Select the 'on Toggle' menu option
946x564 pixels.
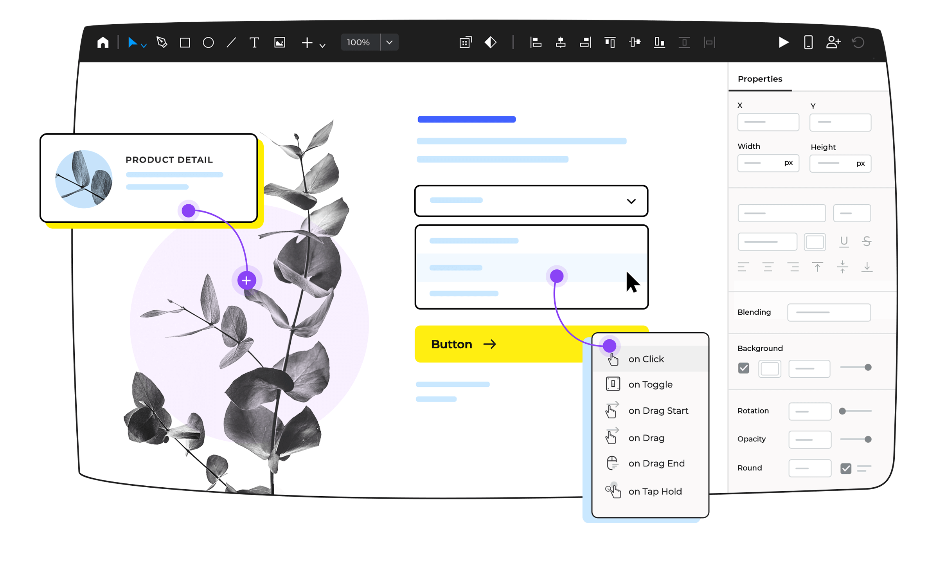pos(648,384)
